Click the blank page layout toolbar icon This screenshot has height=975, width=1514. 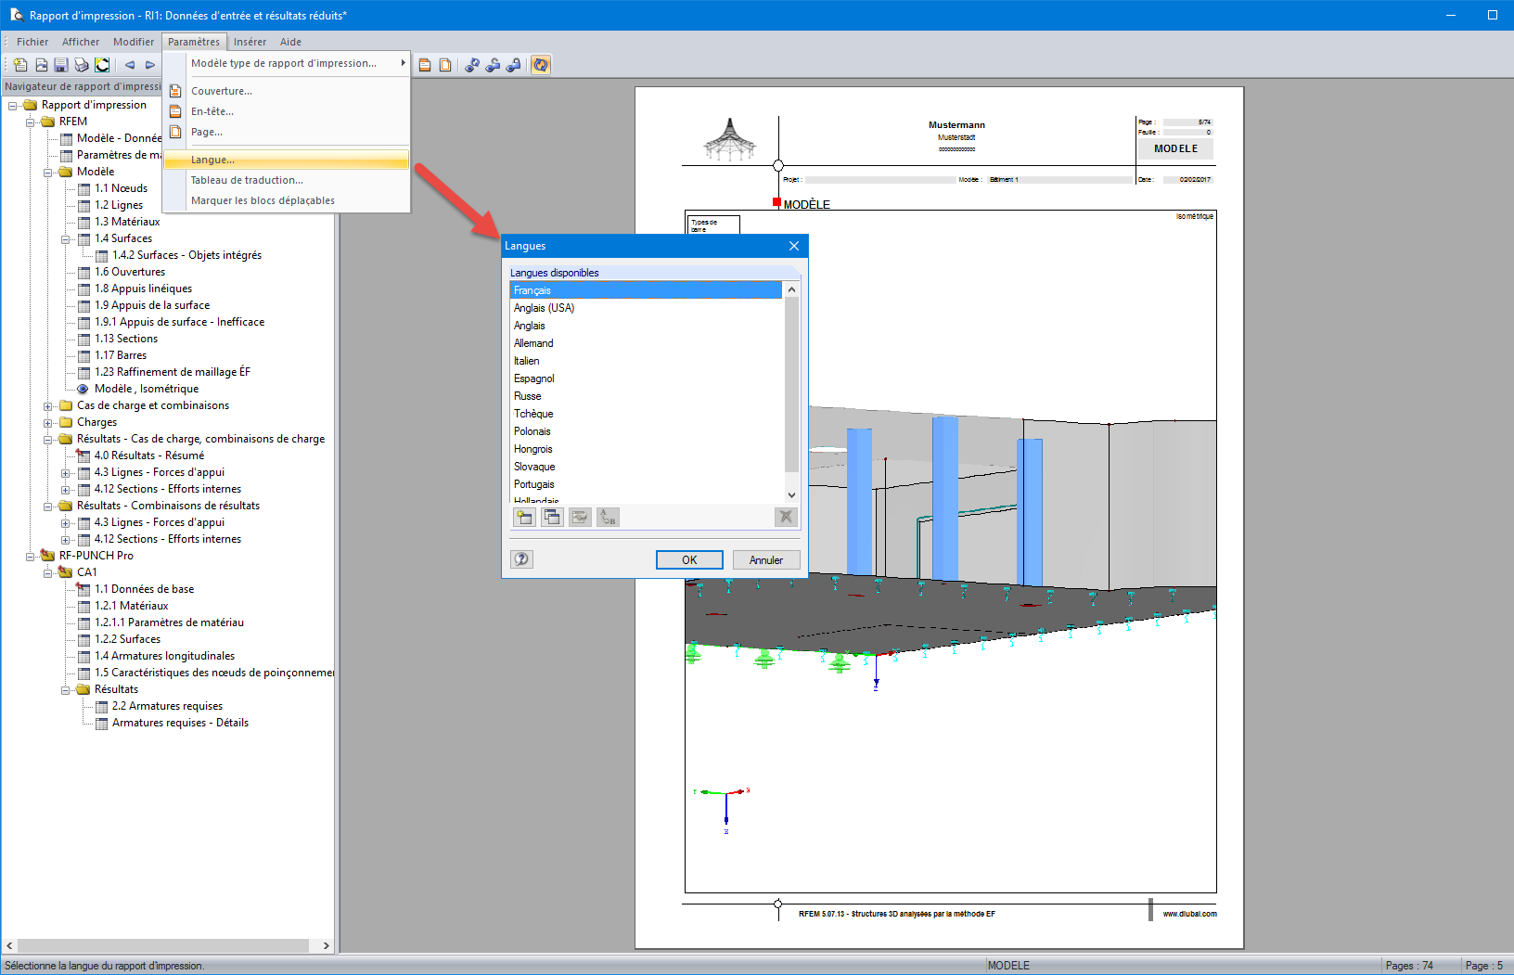pyautogui.click(x=445, y=65)
